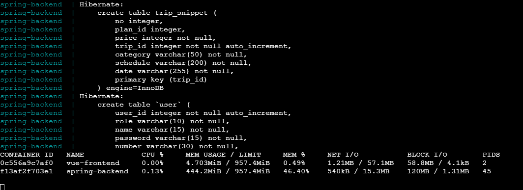Click the first 'Hibernate:' log label
Image resolution: width=523 pixels, height=190 pixels.
101,5
